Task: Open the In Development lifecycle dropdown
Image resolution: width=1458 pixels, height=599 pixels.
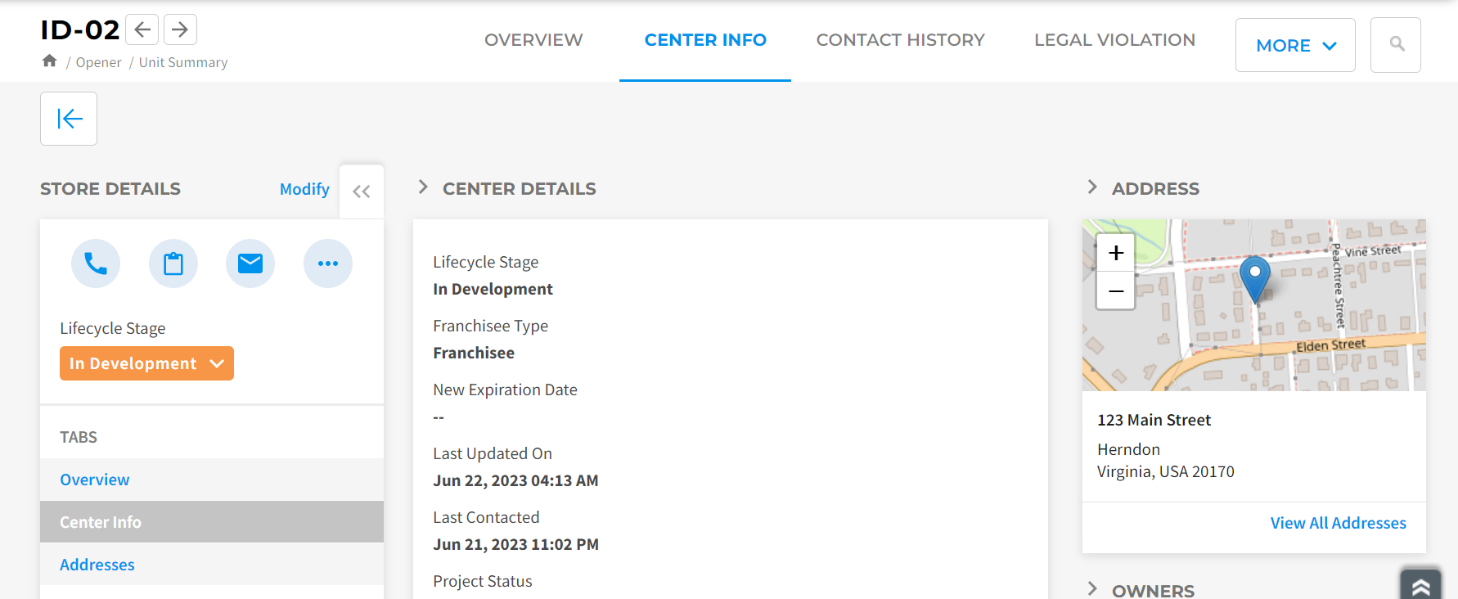Action: [146, 363]
